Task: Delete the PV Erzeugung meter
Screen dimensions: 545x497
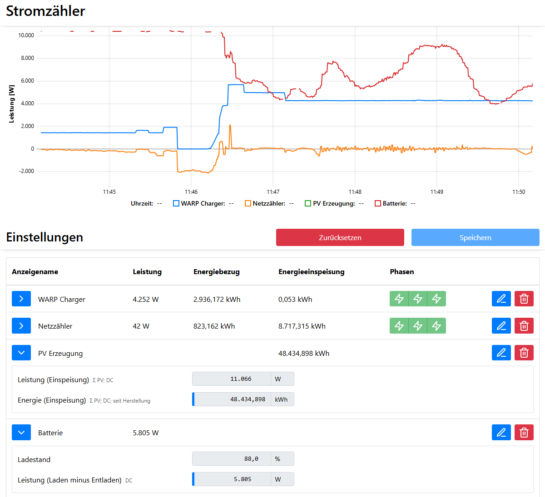Action: tap(524, 353)
